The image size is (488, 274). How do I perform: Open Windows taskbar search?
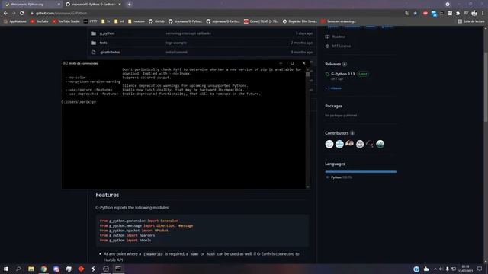(18, 269)
